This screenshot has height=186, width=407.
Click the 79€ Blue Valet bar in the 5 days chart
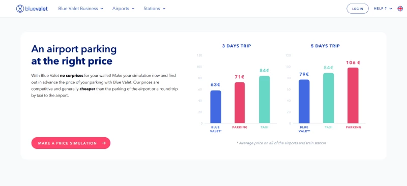coord(304,101)
